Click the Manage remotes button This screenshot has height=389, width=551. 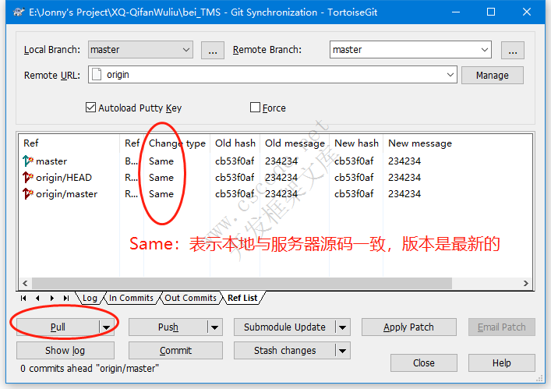[493, 75]
